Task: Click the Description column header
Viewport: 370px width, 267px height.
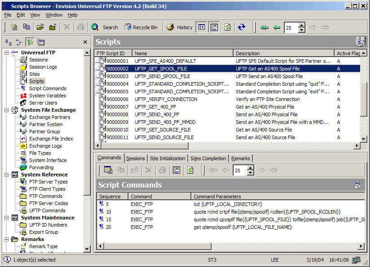Action: 284,53
